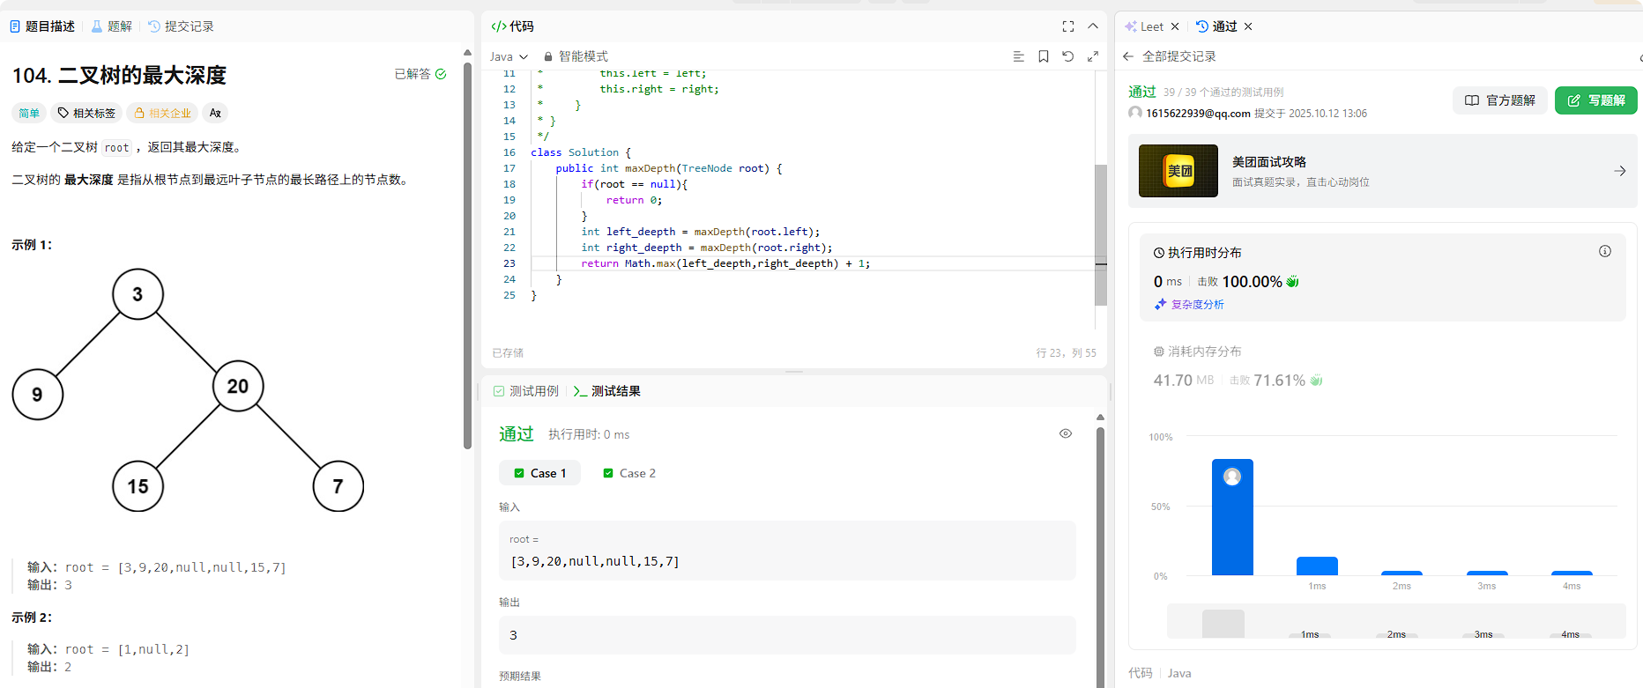The width and height of the screenshot is (1643, 688).
Task: Switch to the 测试用例 tab
Action: [526, 391]
